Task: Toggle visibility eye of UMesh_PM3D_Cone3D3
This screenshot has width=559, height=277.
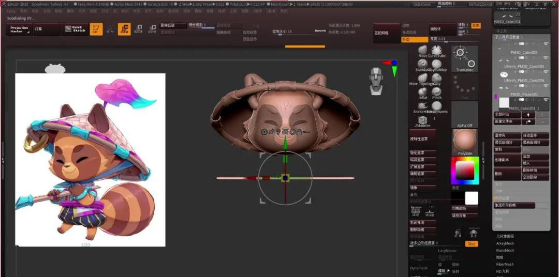Action: tap(546, 58)
